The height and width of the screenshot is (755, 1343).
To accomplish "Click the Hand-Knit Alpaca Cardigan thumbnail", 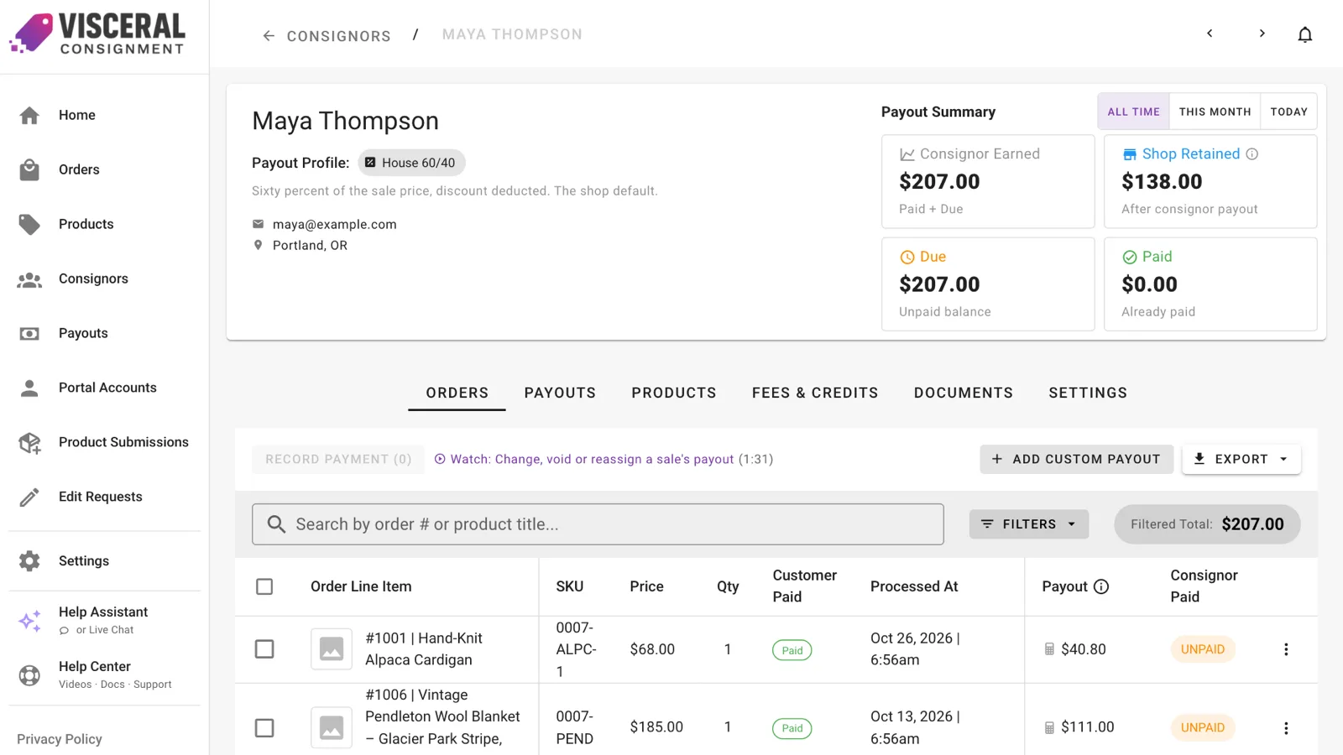I will point(332,649).
